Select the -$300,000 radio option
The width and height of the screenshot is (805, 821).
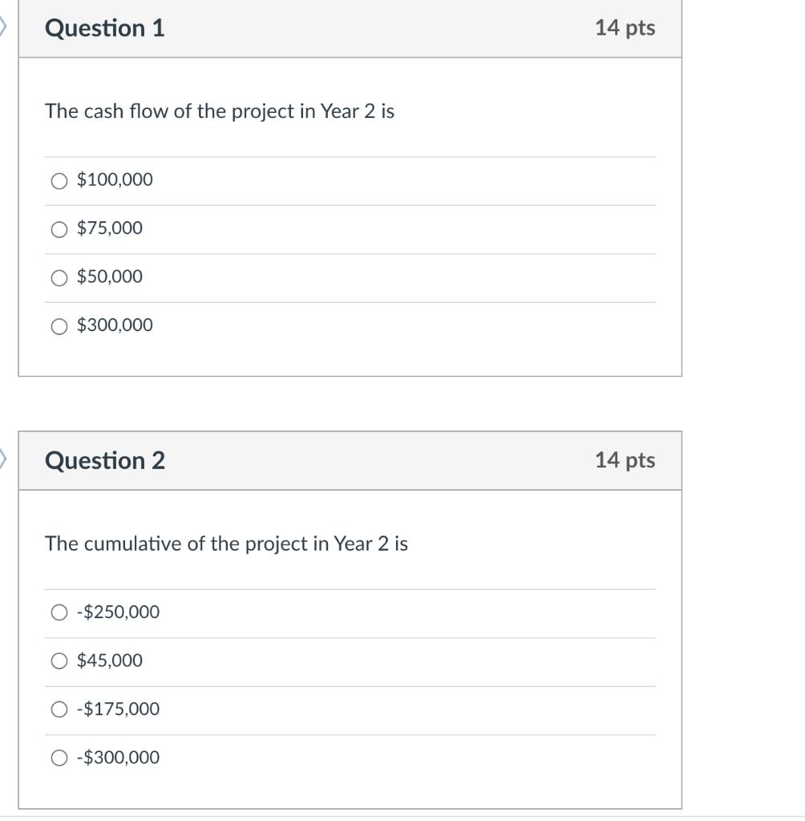pyautogui.click(x=58, y=758)
